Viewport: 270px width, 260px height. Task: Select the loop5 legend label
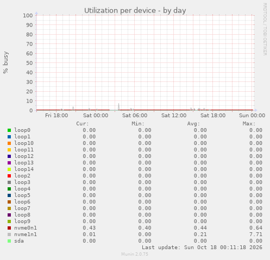click(x=22, y=195)
